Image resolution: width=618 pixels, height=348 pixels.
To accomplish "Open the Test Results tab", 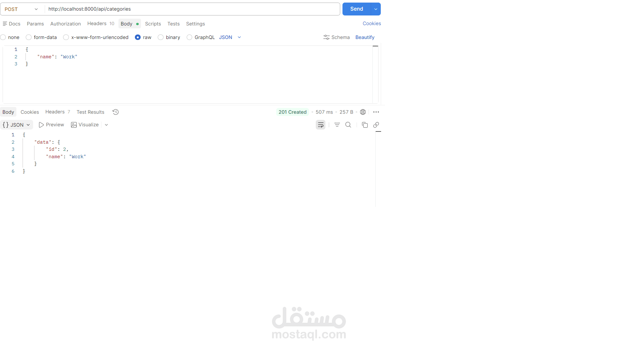I will pos(90,112).
